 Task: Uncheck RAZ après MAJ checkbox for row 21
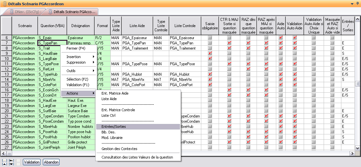266,116
